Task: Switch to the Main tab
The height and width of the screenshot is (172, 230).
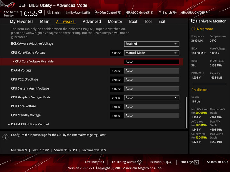Action: point(45,22)
